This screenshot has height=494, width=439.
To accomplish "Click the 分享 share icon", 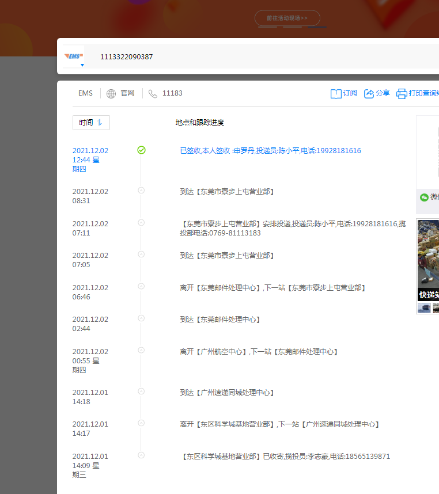I will coord(369,93).
